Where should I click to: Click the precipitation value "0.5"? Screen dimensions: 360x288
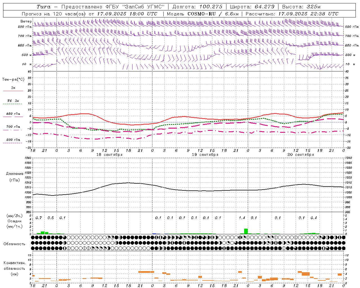coord(51,218)
